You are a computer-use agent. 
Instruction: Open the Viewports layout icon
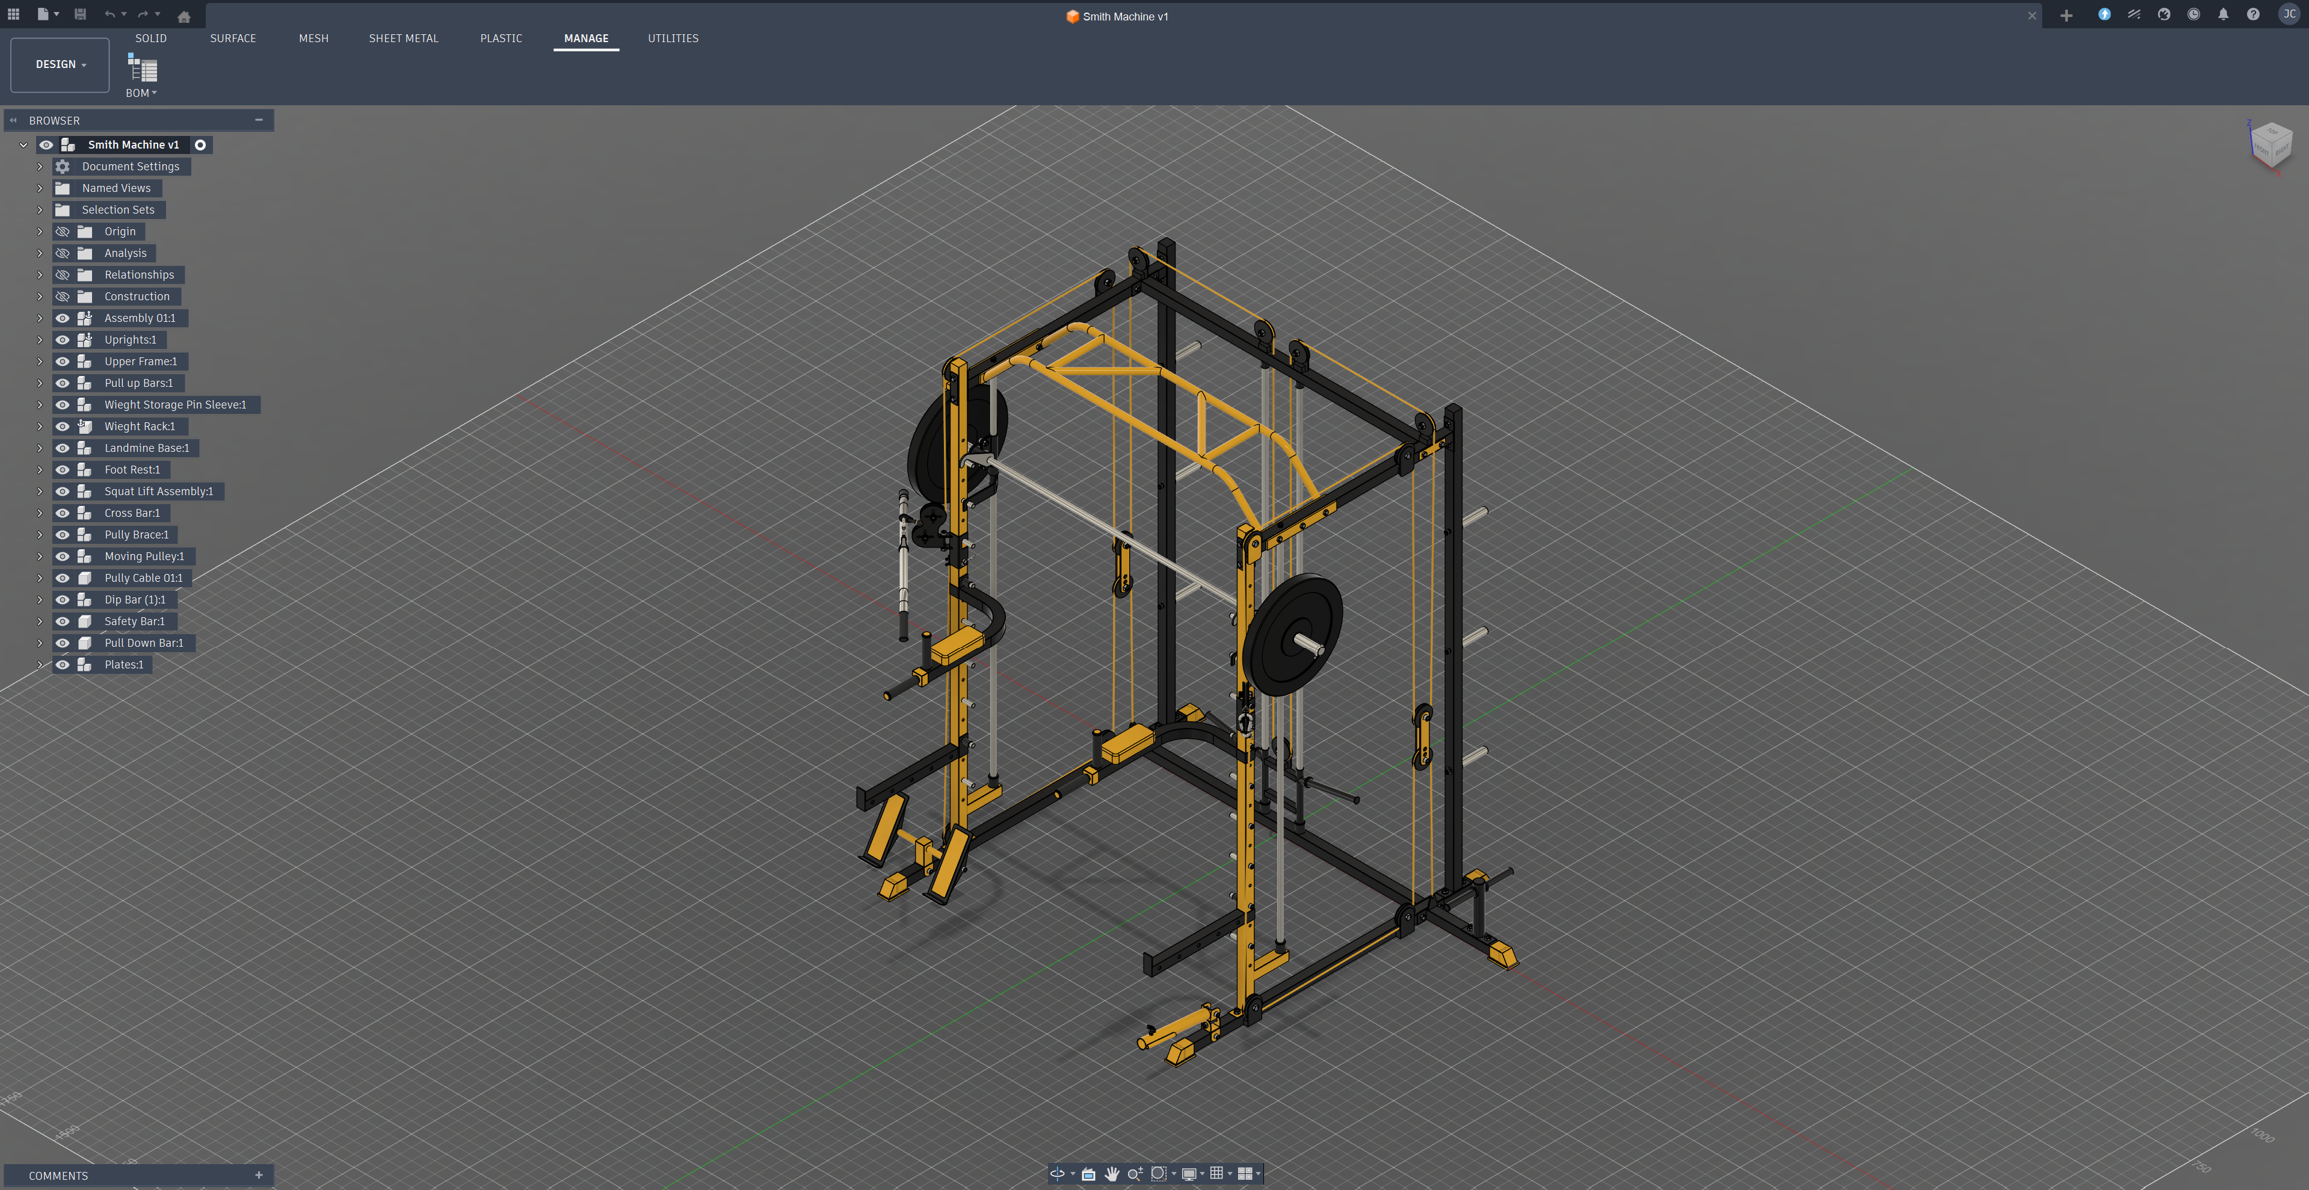[1245, 1174]
